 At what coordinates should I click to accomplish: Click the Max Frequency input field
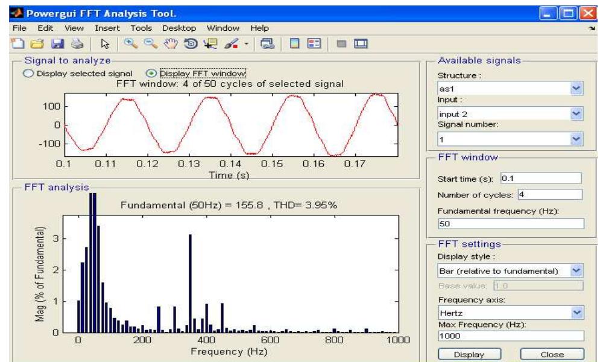[x=511, y=335]
